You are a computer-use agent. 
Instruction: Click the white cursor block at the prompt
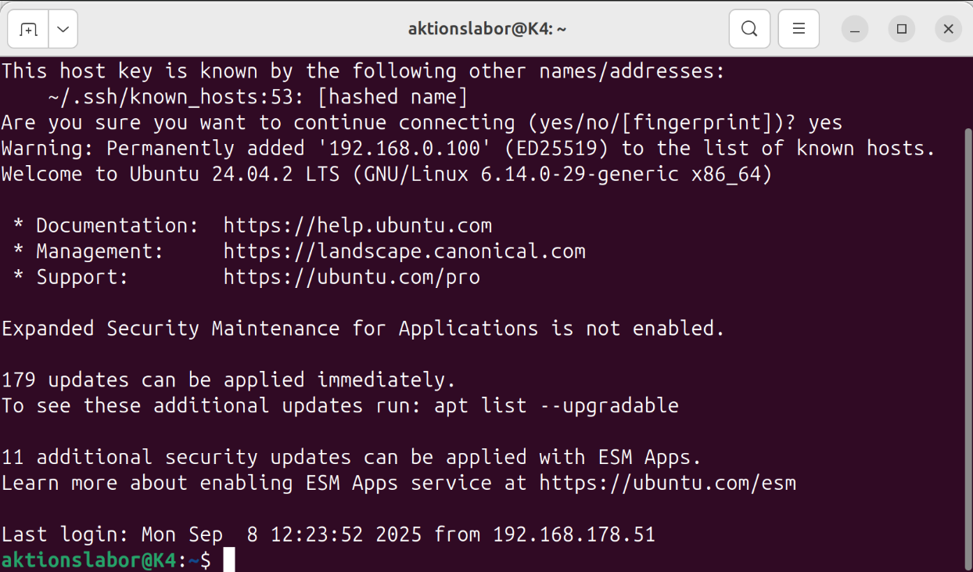pos(229,560)
